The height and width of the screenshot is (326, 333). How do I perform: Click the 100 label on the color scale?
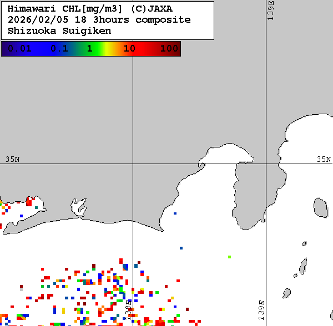pos(169,49)
